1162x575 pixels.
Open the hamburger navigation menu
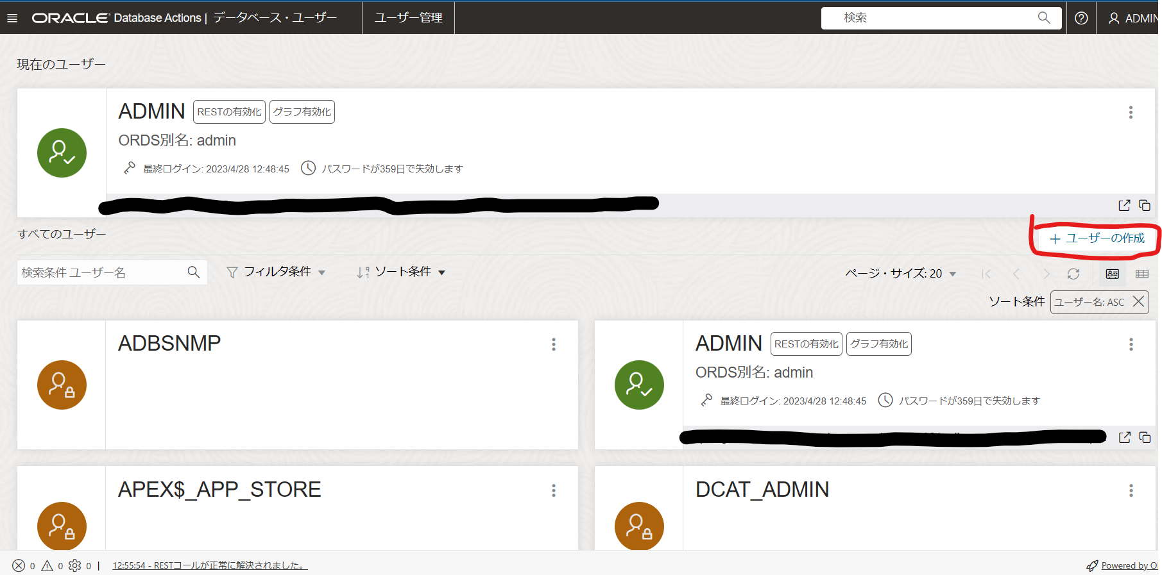(12, 18)
